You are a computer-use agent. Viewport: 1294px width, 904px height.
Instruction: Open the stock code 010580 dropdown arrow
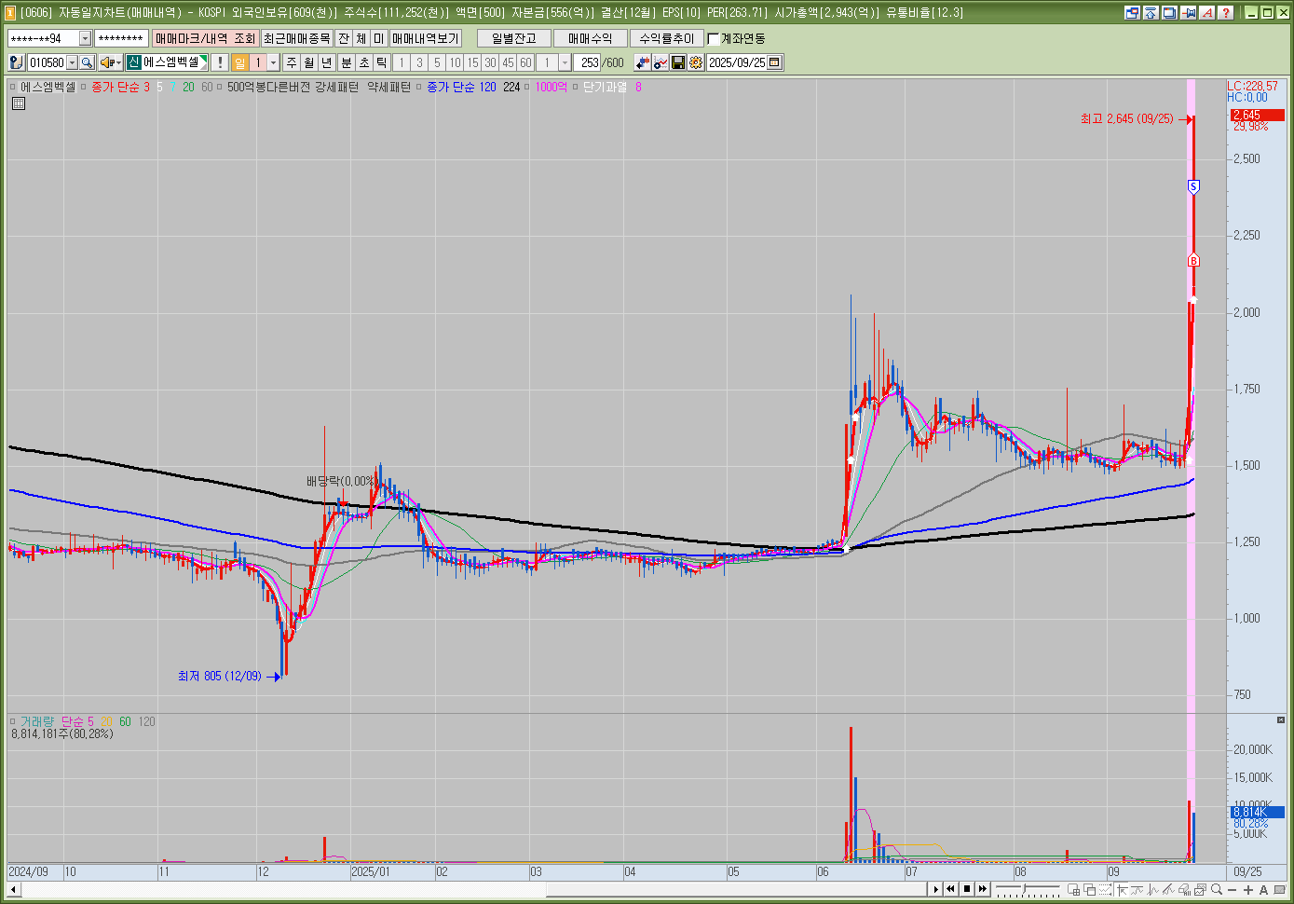(x=72, y=62)
